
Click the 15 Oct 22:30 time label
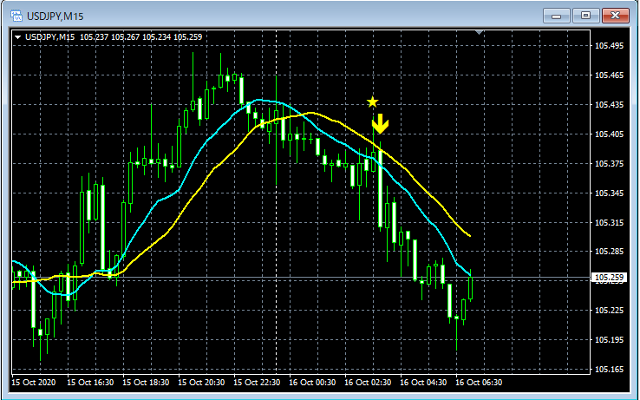point(258,383)
